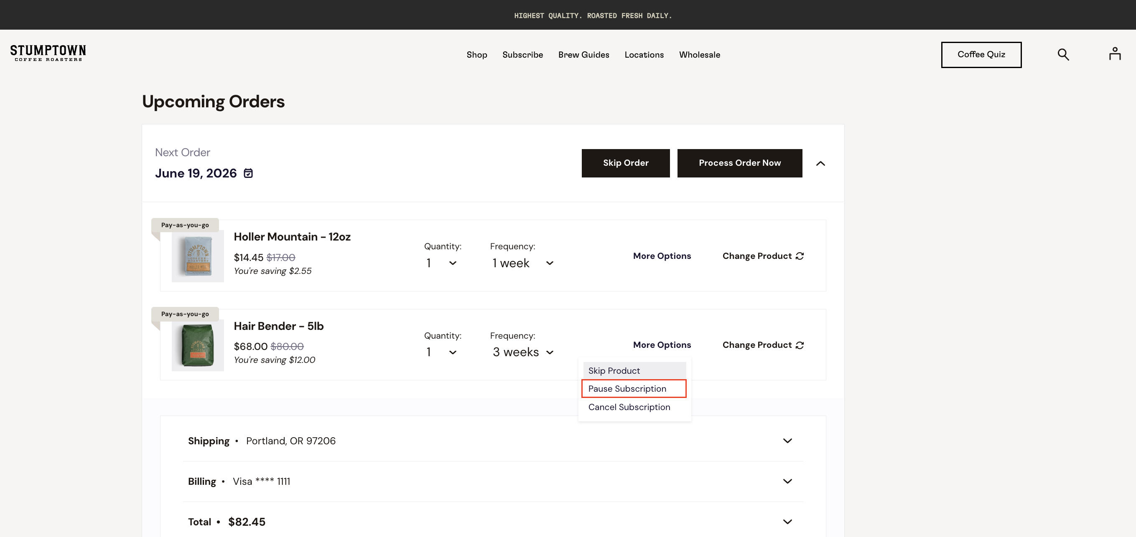Open Brew Guides in navigation
This screenshot has width=1136, height=537.
(583, 55)
